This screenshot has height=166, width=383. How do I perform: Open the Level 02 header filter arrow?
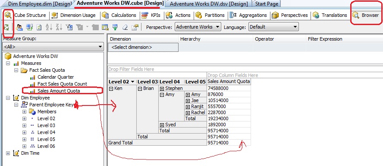[133, 82]
